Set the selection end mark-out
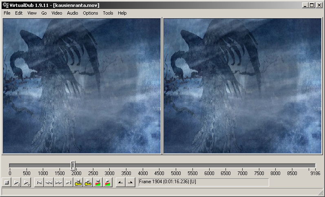The height and width of the screenshot is (197, 325). 130,182
